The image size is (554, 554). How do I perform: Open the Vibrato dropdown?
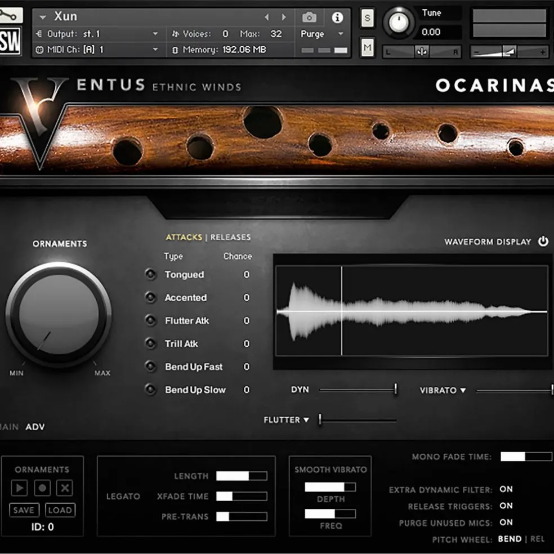(463, 390)
